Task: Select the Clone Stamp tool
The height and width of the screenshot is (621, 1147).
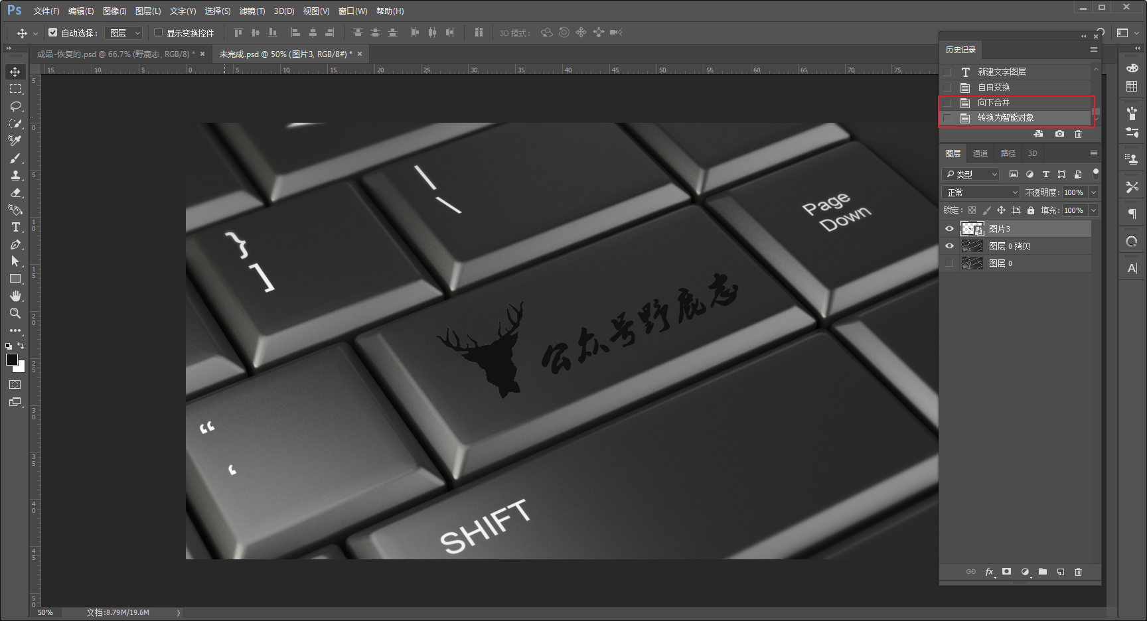Action: 15,175
